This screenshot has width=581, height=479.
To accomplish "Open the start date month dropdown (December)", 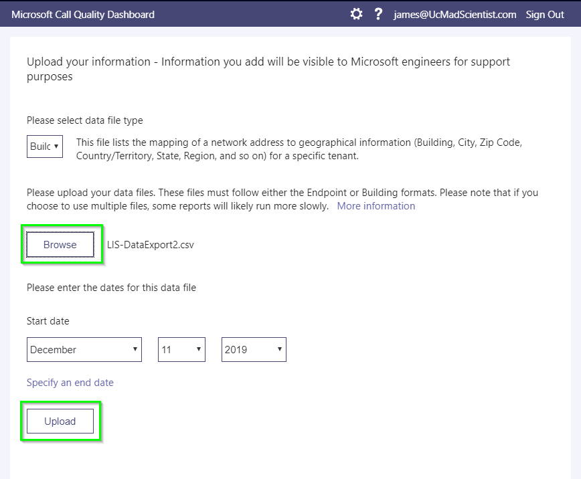I will click(x=84, y=349).
